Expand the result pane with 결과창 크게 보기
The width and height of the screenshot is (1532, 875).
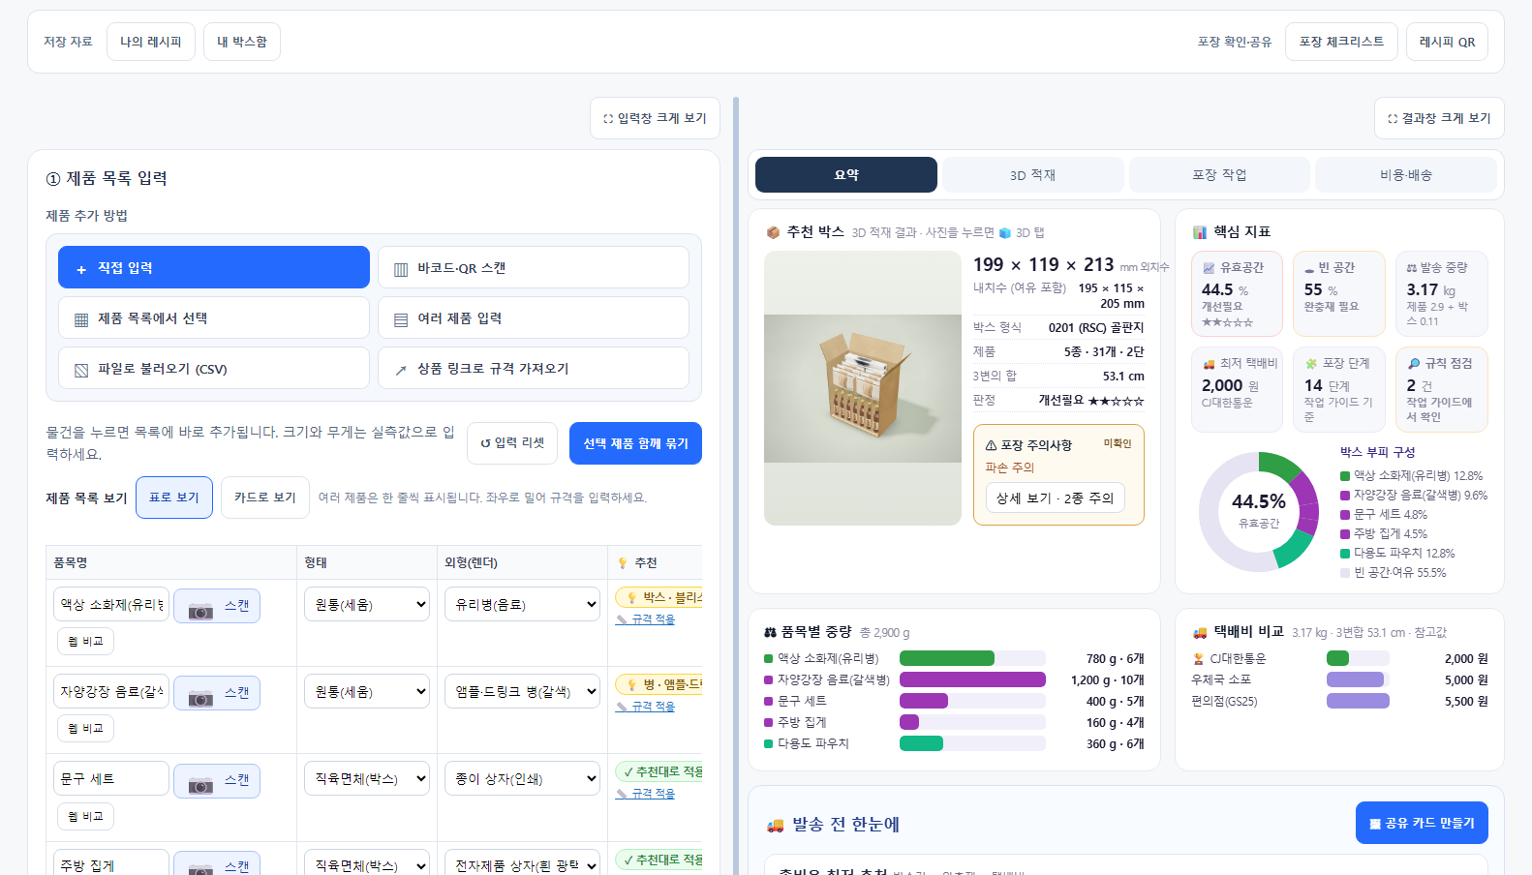1439,118
